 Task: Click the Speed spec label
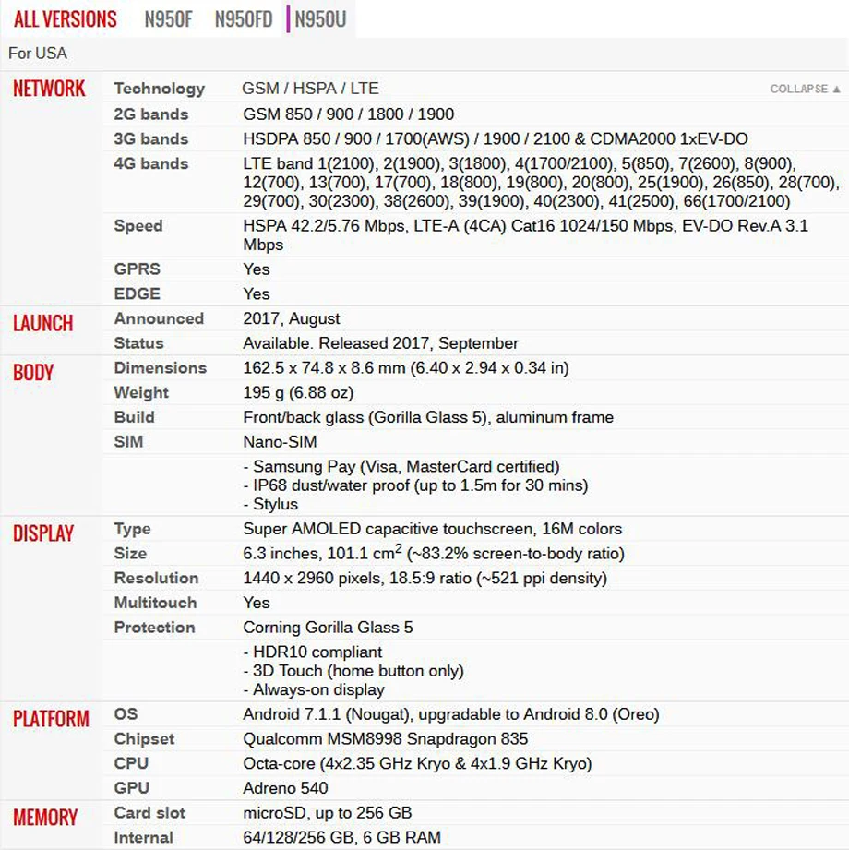(x=138, y=226)
